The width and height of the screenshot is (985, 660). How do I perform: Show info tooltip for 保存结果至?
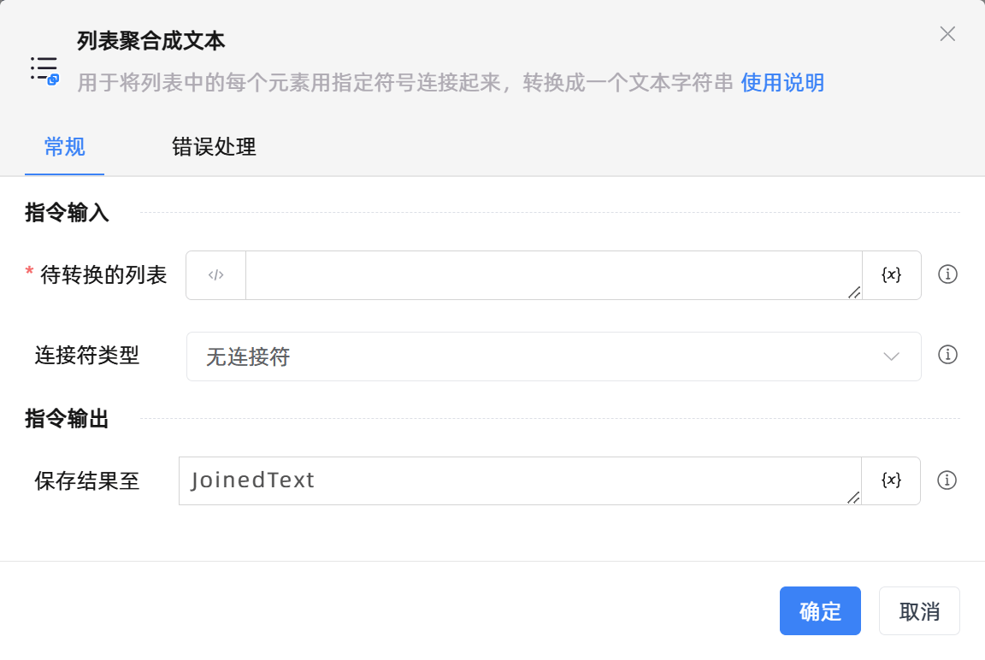coord(947,480)
